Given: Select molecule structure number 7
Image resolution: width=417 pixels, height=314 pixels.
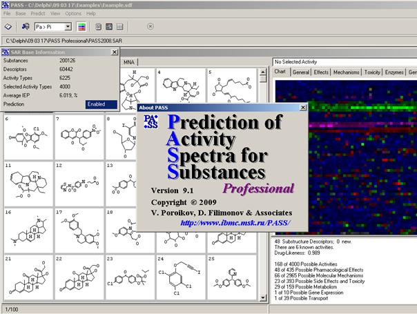Looking at the screenshot, I should (x=79, y=137).
